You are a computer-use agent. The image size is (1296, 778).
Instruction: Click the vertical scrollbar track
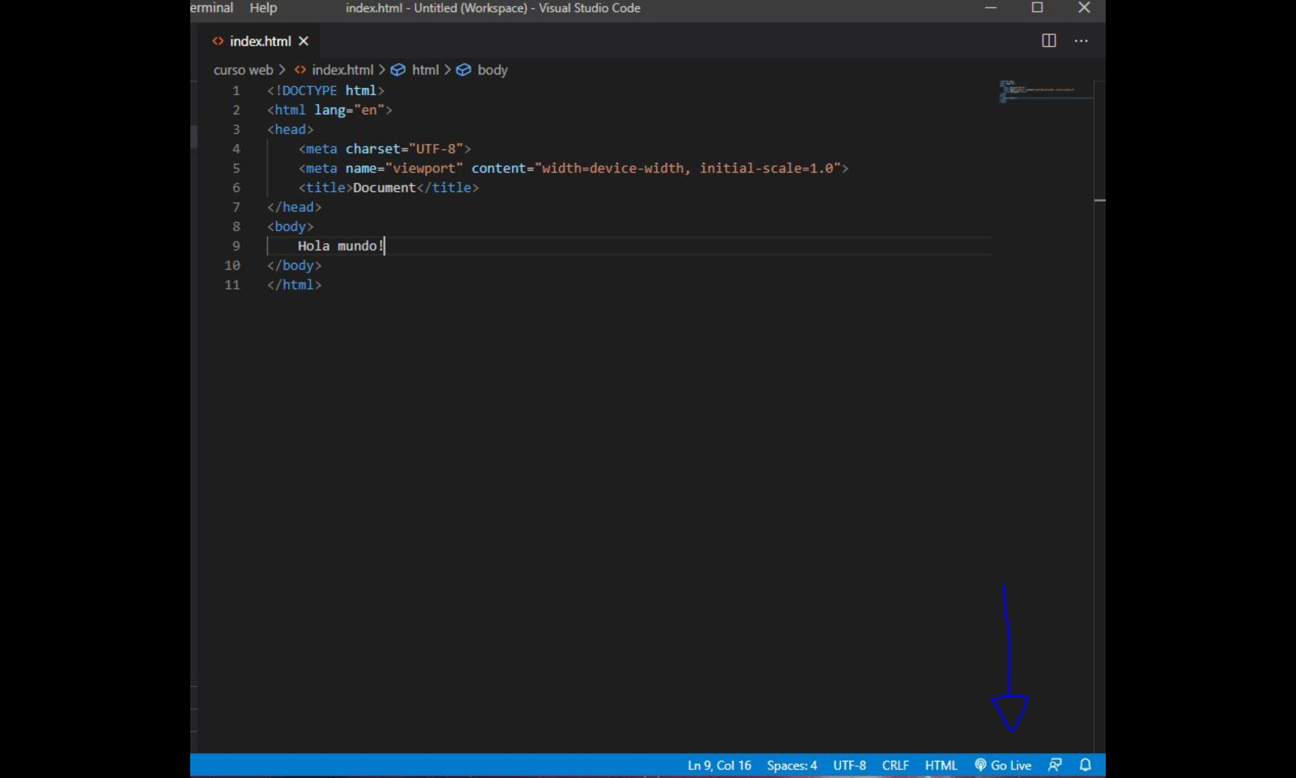(1100, 420)
